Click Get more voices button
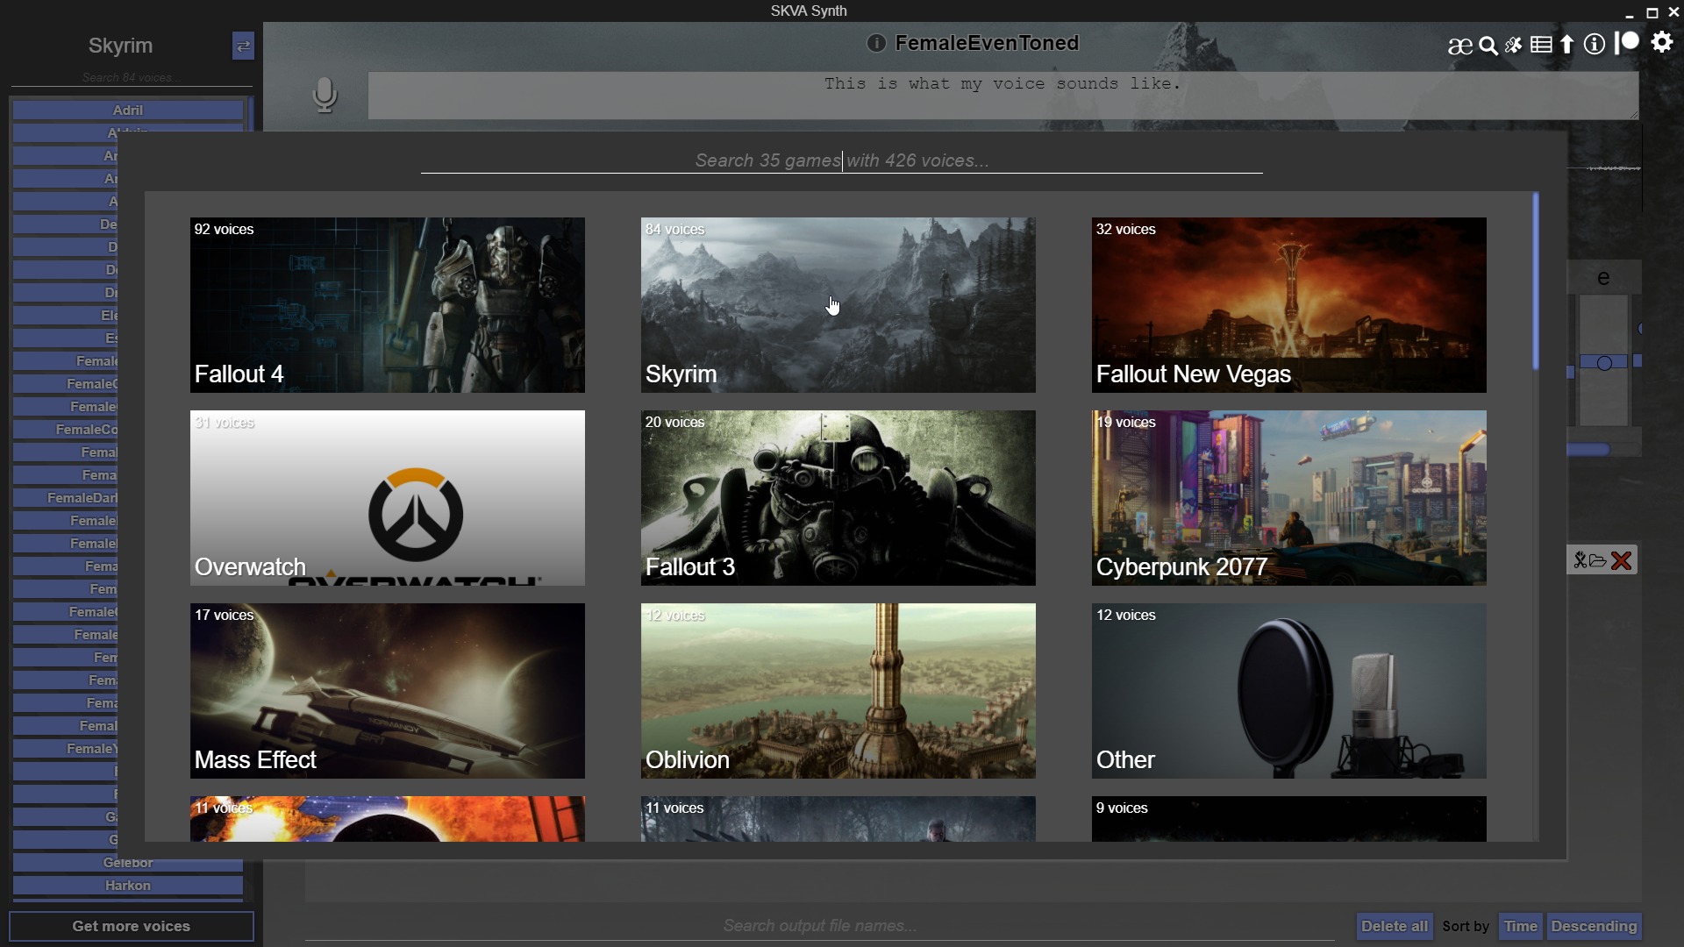This screenshot has height=947, width=1684. pos(131,925)
